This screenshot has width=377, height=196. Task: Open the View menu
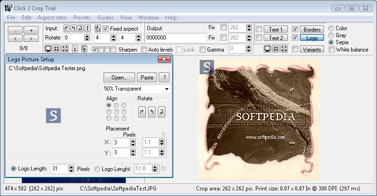point(126,18)
